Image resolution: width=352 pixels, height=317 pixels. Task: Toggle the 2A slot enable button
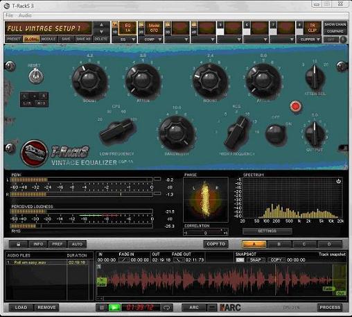pyautogui.click(x=141, y=25)
